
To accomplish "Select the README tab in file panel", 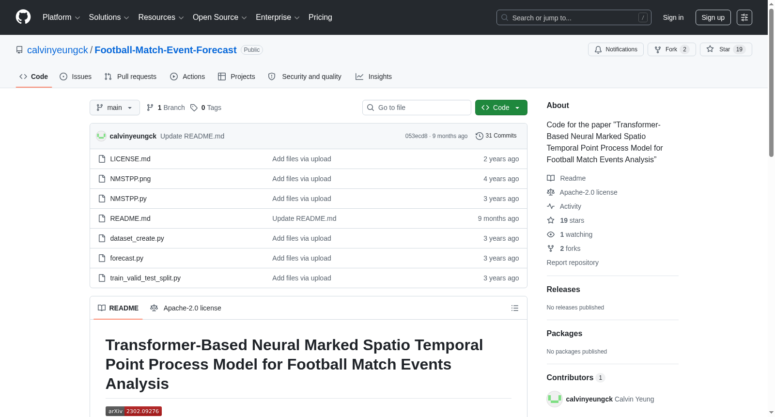I will coord(118,308).
